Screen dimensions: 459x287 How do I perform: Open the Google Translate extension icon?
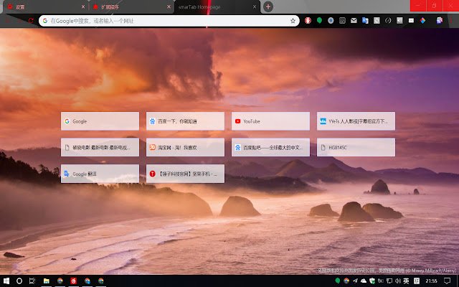click(x=365, y=20)
